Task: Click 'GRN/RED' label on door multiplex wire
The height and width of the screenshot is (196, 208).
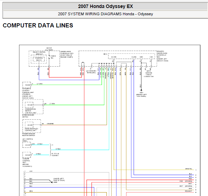Action: pyautogui.click(x=50, y=124)
